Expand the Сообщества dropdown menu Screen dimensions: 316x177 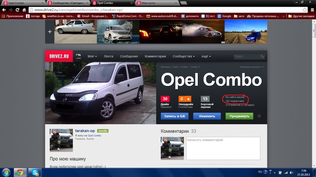pos(184,56)
